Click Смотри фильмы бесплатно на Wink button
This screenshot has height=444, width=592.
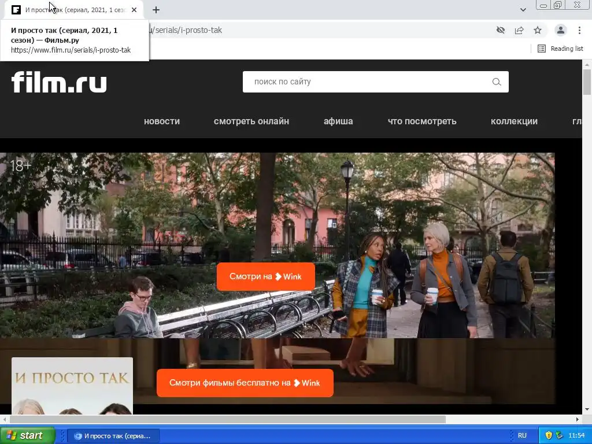(245, 383)
